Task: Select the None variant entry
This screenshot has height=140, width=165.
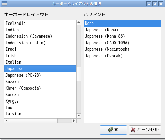Action: pos(122,24)
